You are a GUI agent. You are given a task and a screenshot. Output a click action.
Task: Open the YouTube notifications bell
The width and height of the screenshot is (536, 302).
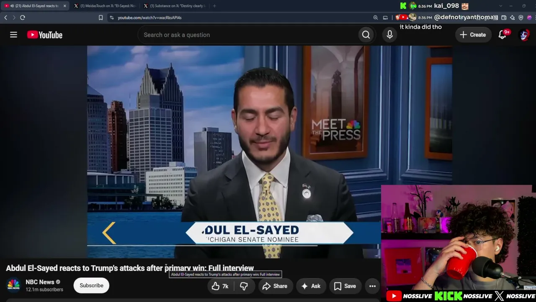coord(502,35)
